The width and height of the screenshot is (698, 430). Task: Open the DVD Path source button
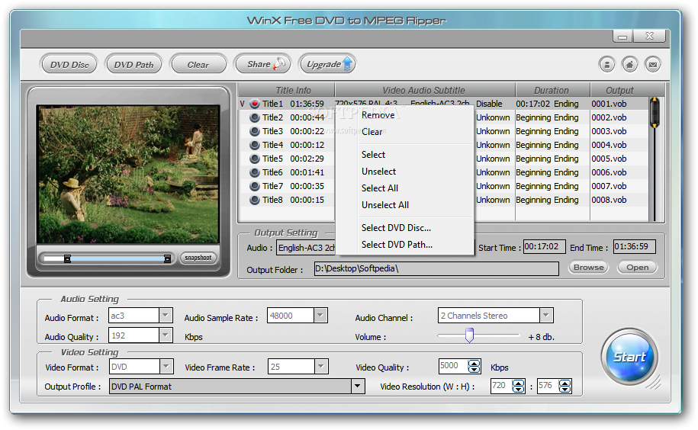click(133, 65)
